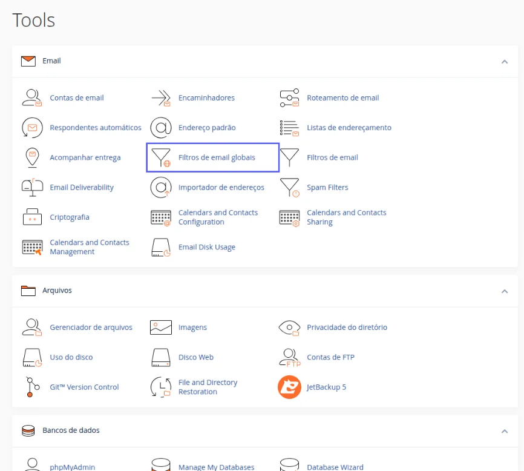524x471 pixels.
Task: Click the Disco Web drive icon
Action: coord(161,357)
